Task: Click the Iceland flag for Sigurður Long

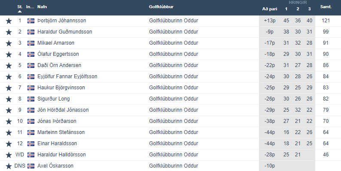Action: 31,99
